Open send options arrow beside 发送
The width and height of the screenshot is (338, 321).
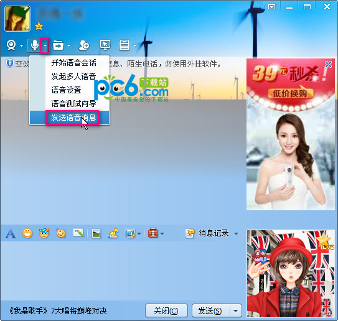pyautogui.click(x=235, y=310)
